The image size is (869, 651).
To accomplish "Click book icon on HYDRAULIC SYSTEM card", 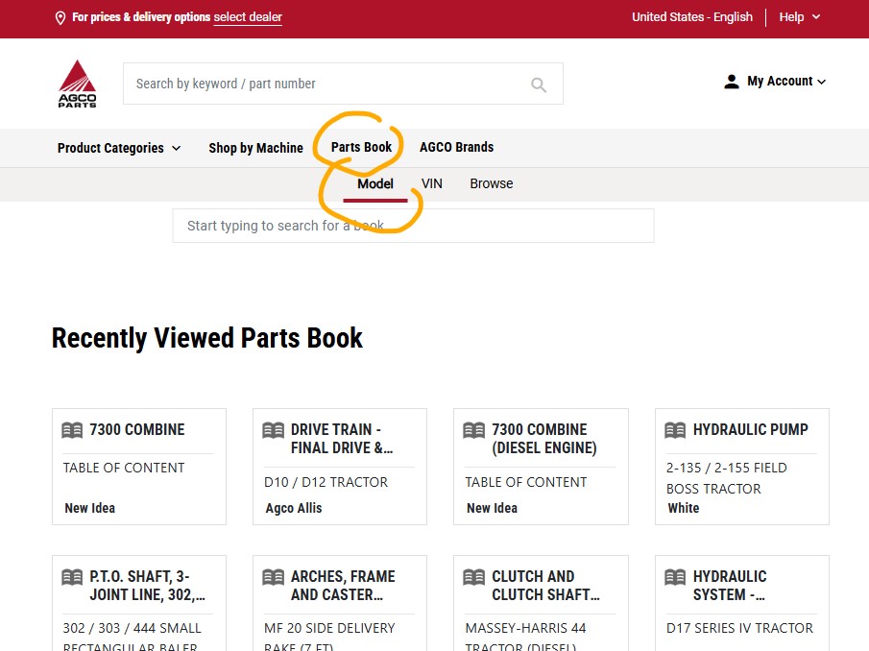I will [x=675, y=577].
